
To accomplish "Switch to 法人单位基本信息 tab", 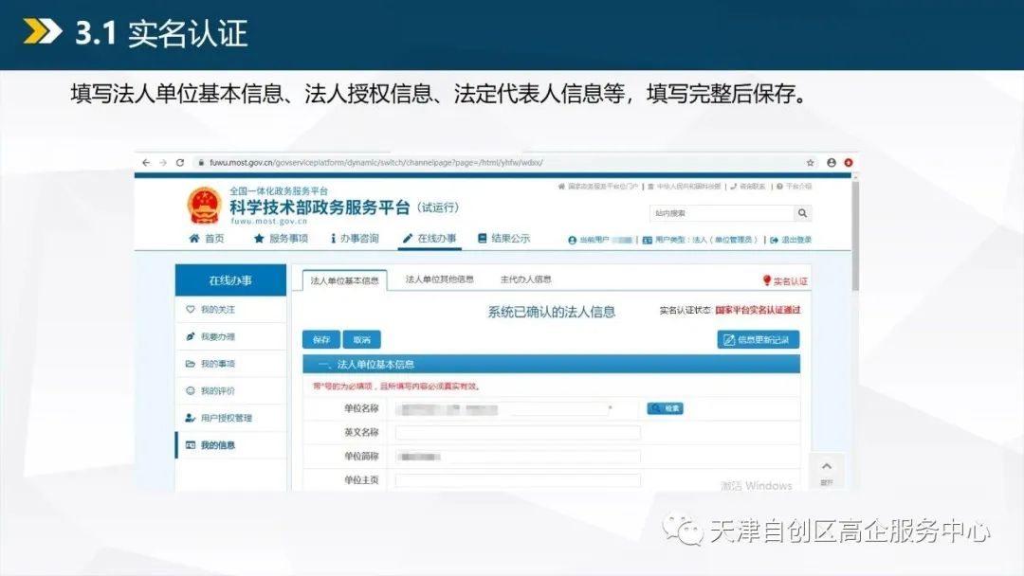I will point(345,280).
